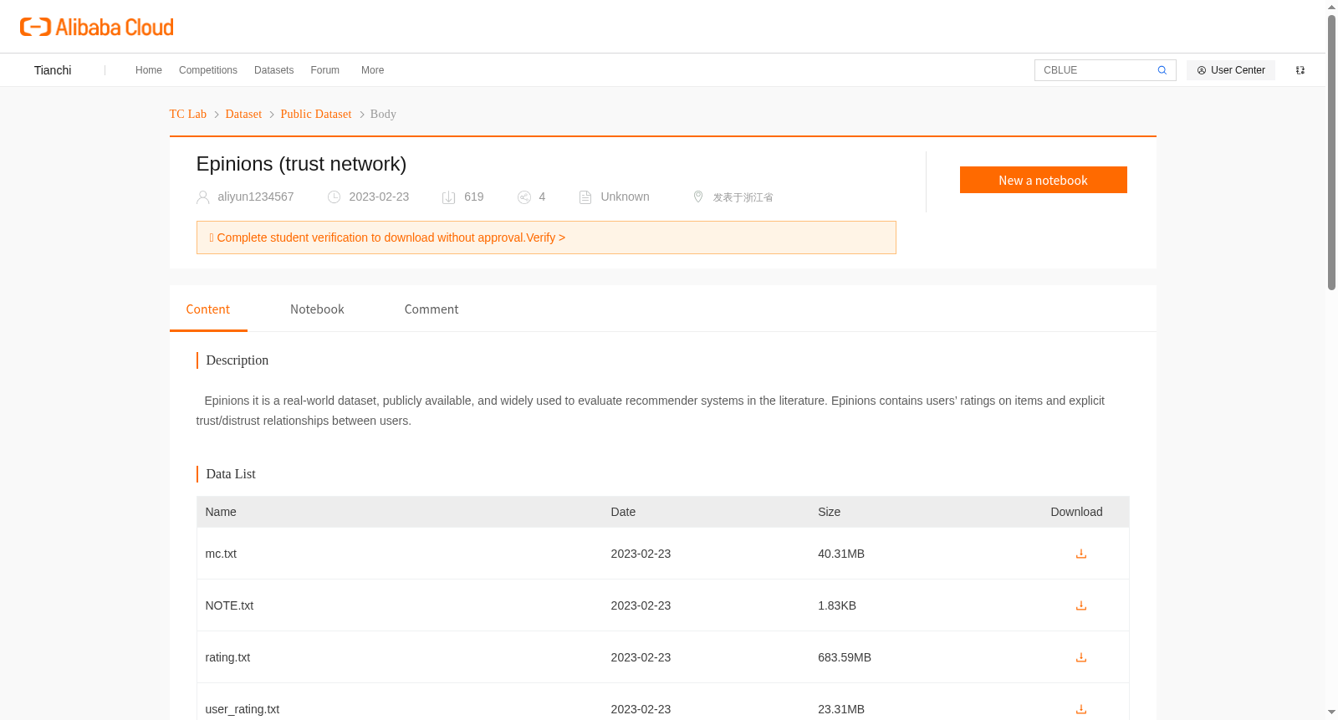The width and height of the screenshot is (1338, 720).
Task: Select the Content tab
Action: pyautogui.click(x=208, y=309)
